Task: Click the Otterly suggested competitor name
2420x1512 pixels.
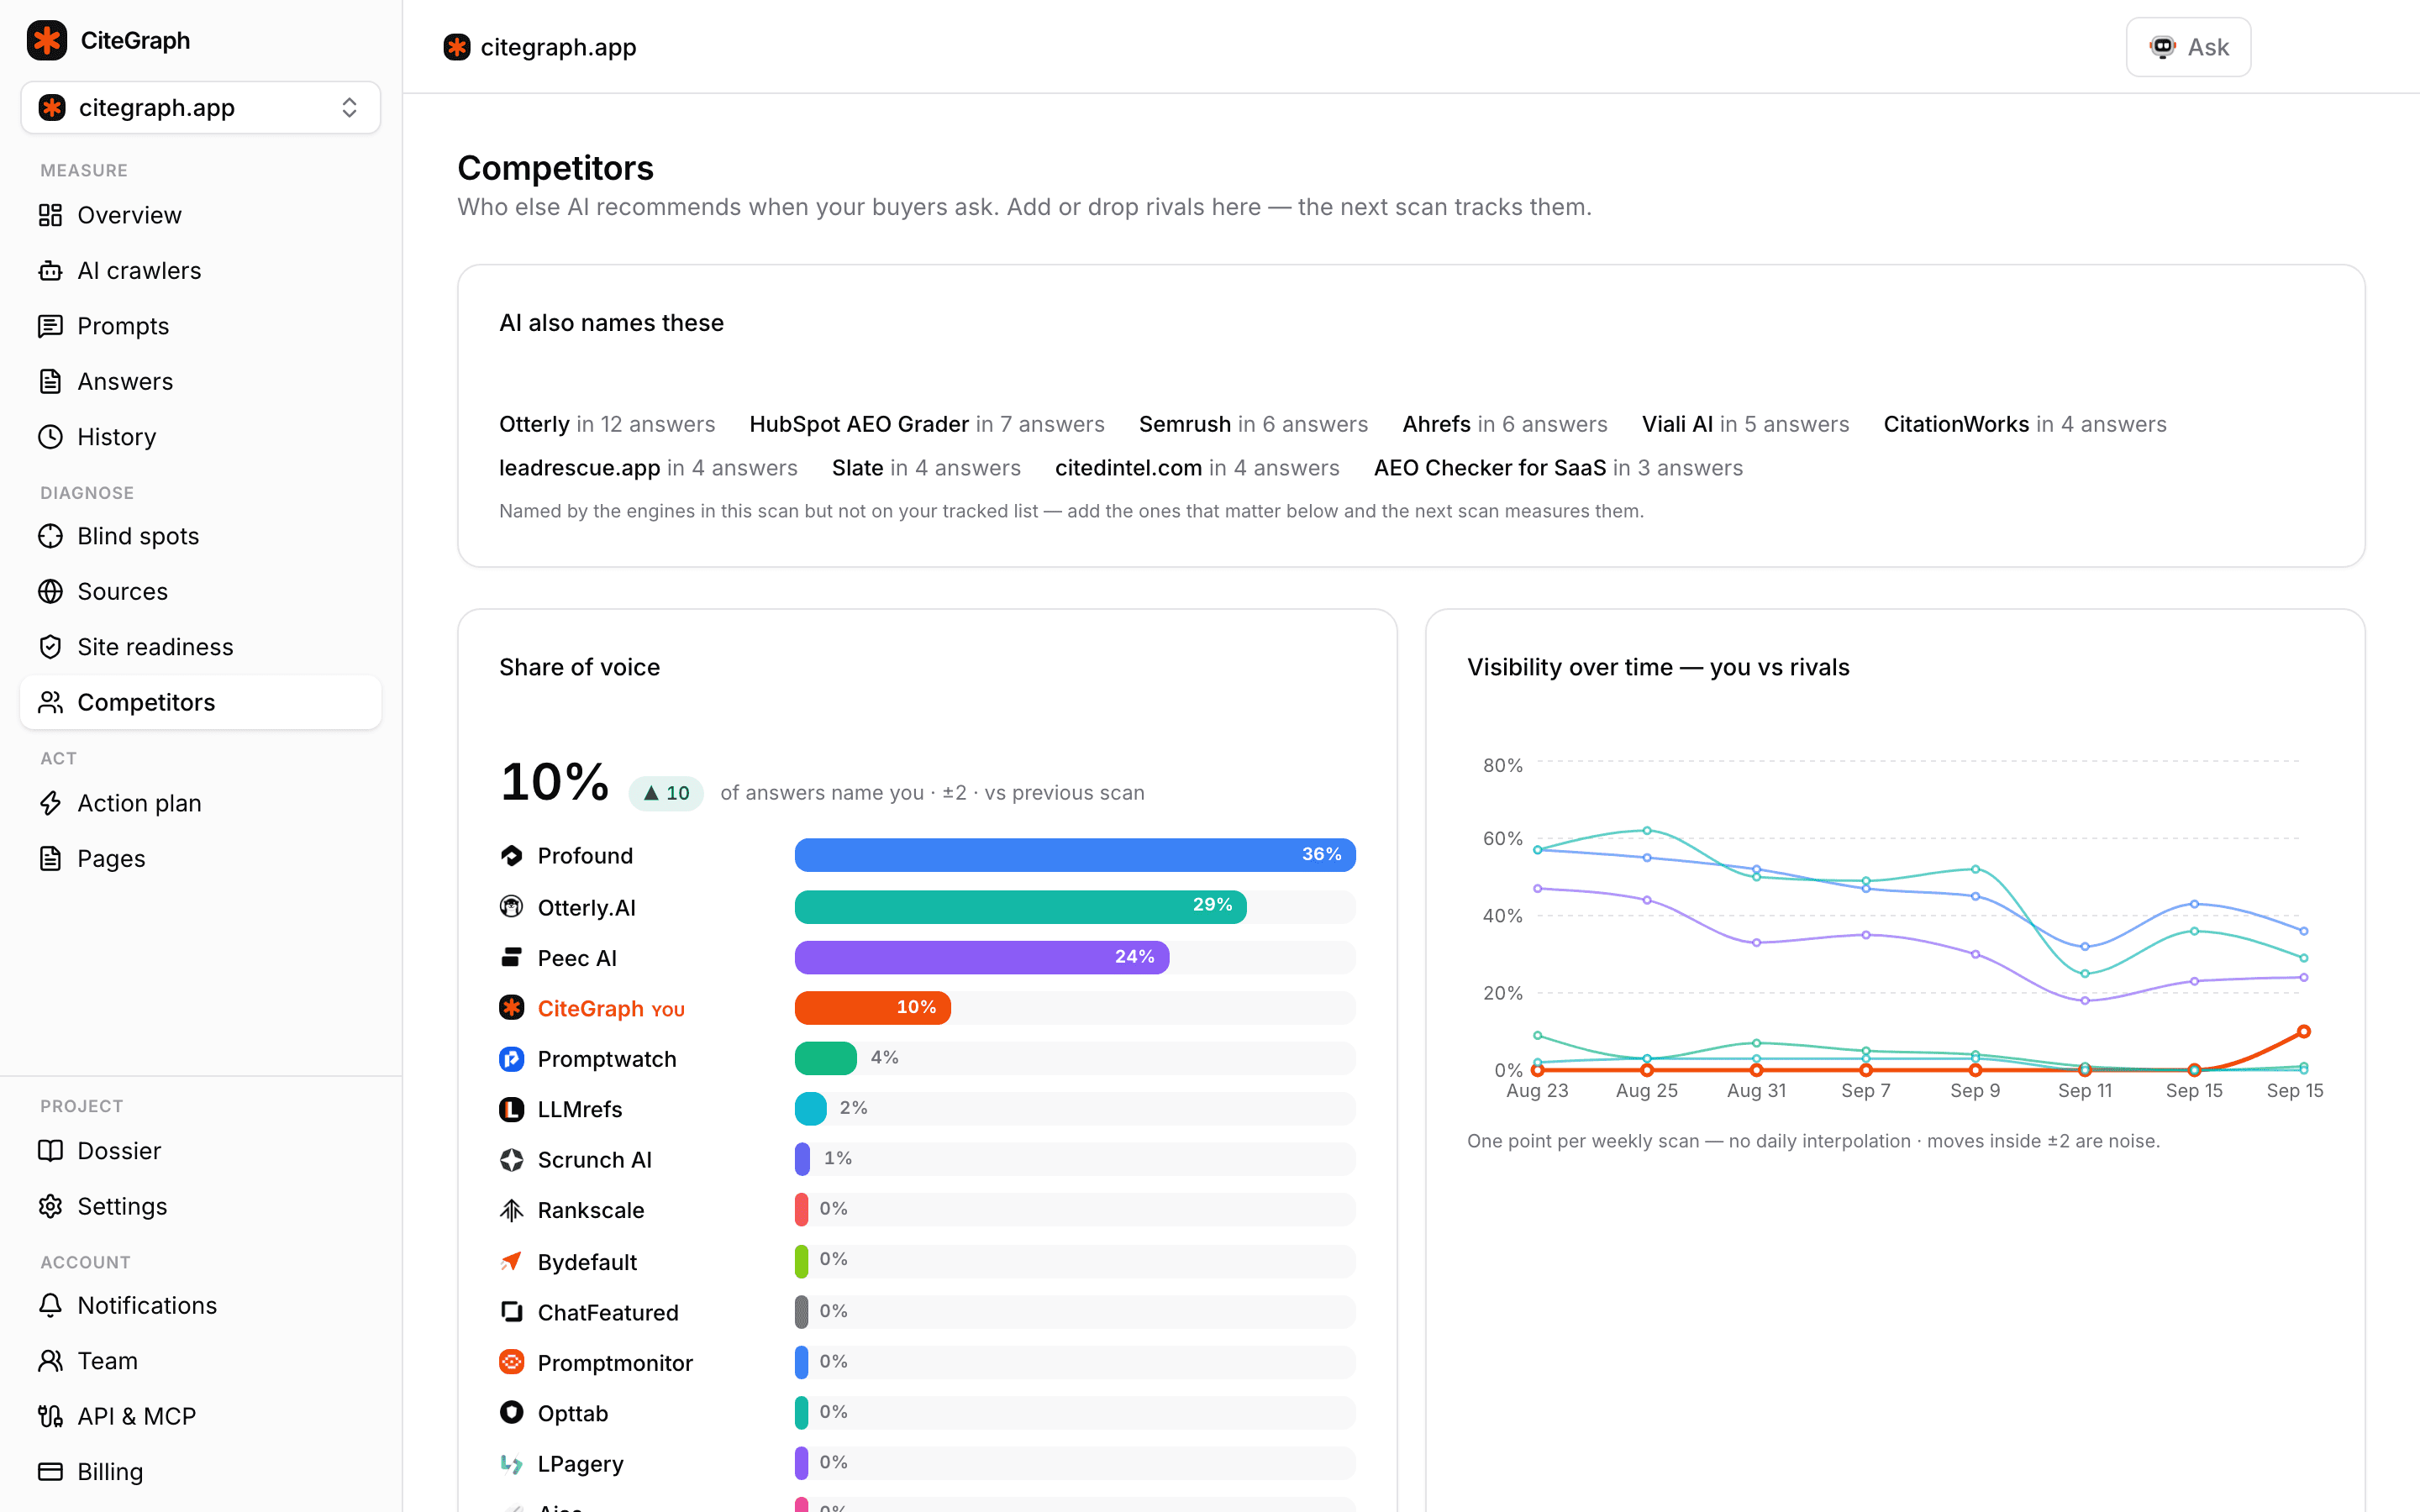Action: click(534, 424)
